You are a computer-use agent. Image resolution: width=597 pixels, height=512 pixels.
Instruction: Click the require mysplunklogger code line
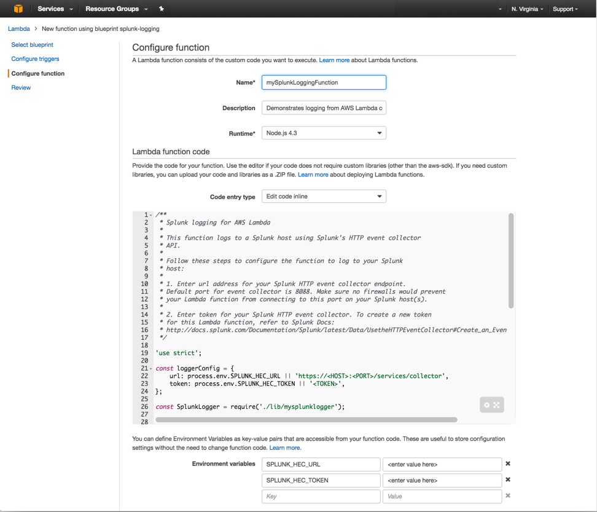click(250, 406)
